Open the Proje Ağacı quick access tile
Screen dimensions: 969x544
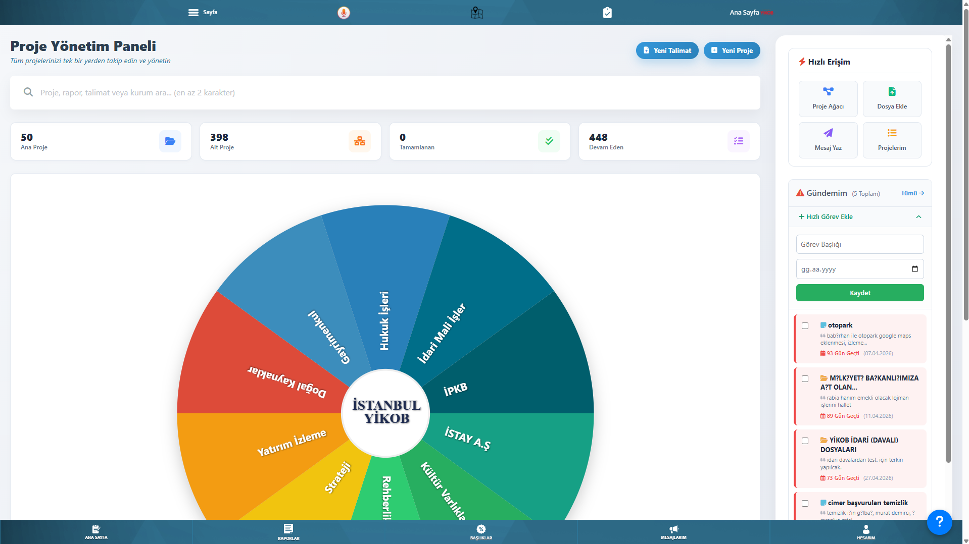point(828,98)
